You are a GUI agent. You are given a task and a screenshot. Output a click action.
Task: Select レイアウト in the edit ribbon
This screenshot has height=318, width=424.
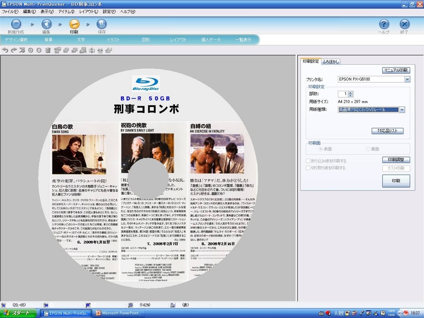point(178,40)
